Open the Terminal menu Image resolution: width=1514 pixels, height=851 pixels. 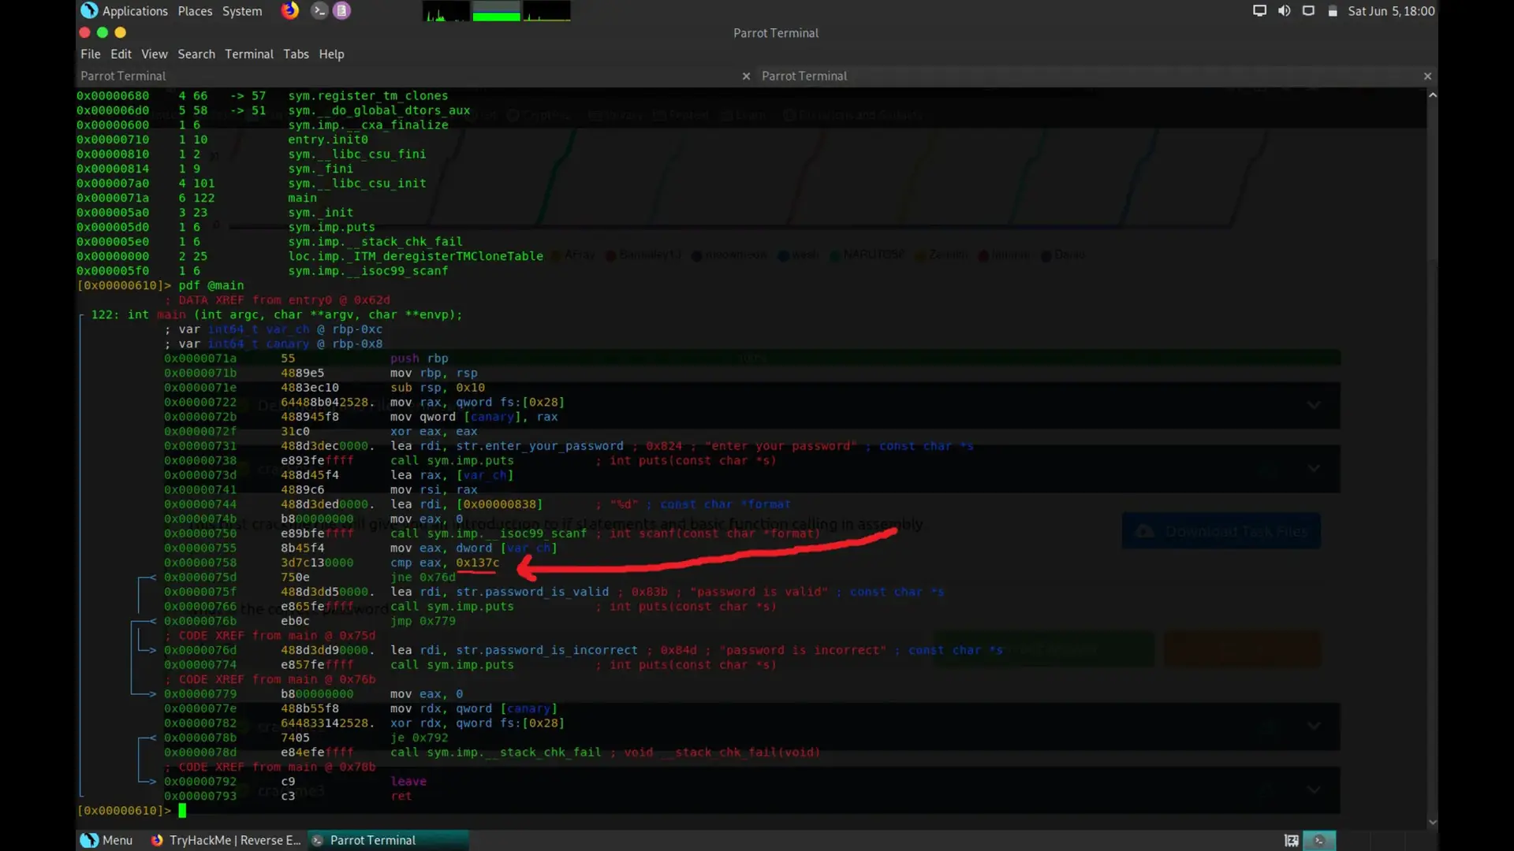pyautogui.click(x=249, y=54)
